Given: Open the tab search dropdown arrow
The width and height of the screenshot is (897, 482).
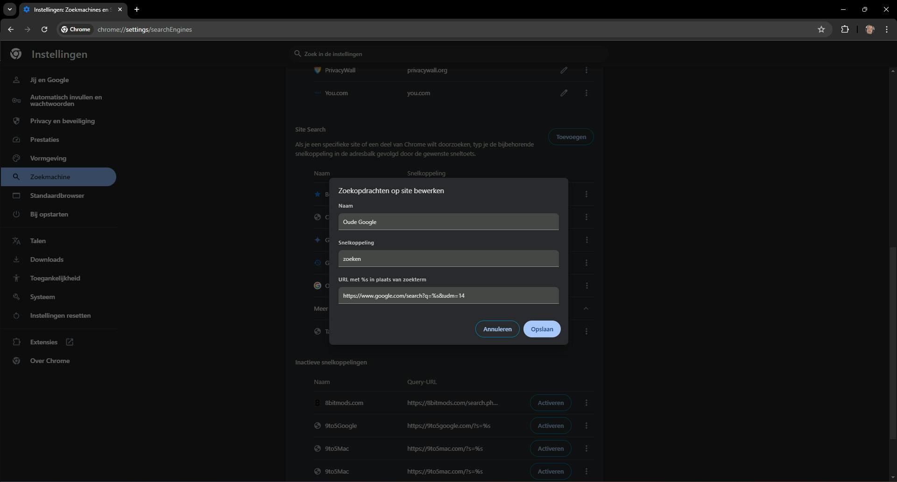Looking at the screenshot, I should pos(9,9).
